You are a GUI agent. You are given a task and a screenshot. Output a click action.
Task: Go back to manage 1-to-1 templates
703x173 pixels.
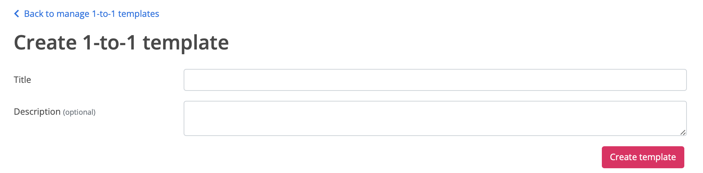pos(91,14)
